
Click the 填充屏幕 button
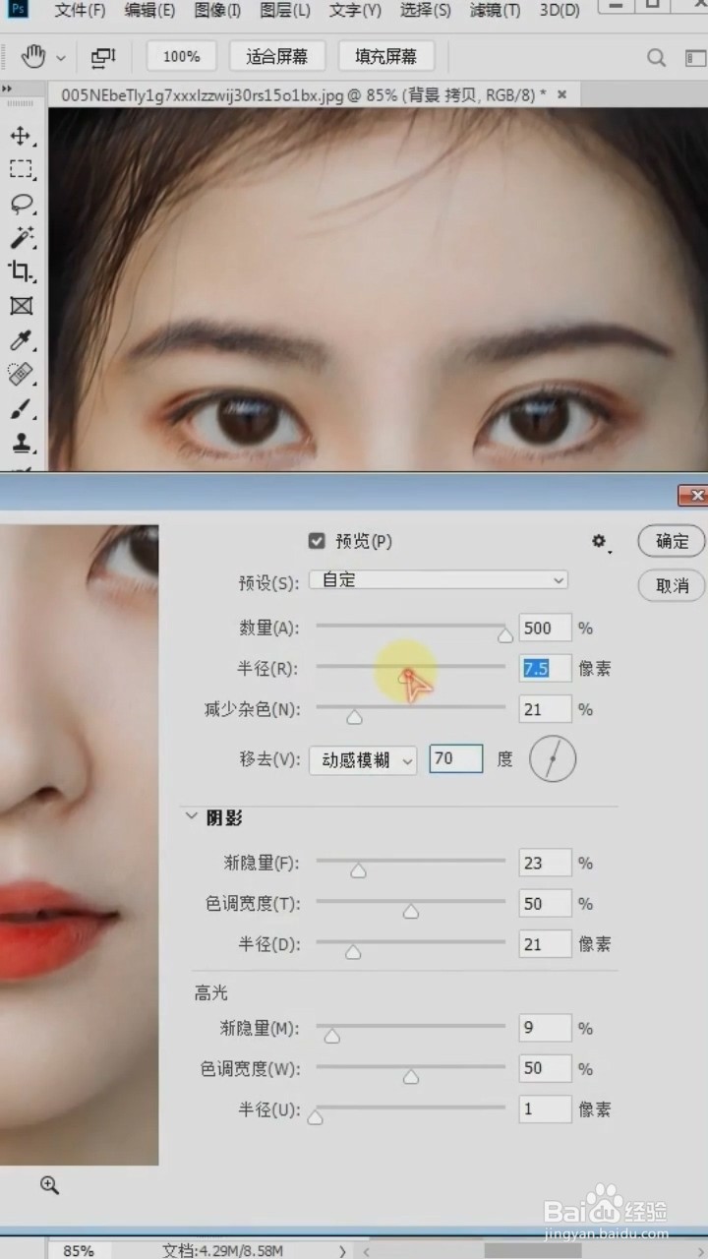click(x=385, y=57)
